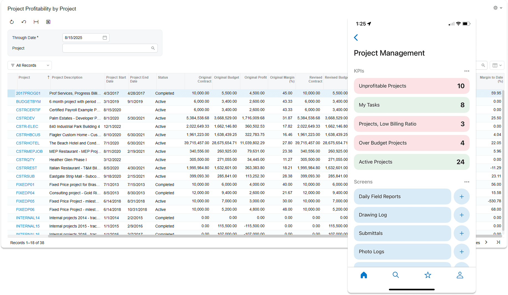Tap the back arrow in mobile app
This screenshot has height=295, width=508.
(x=356, y=38)
